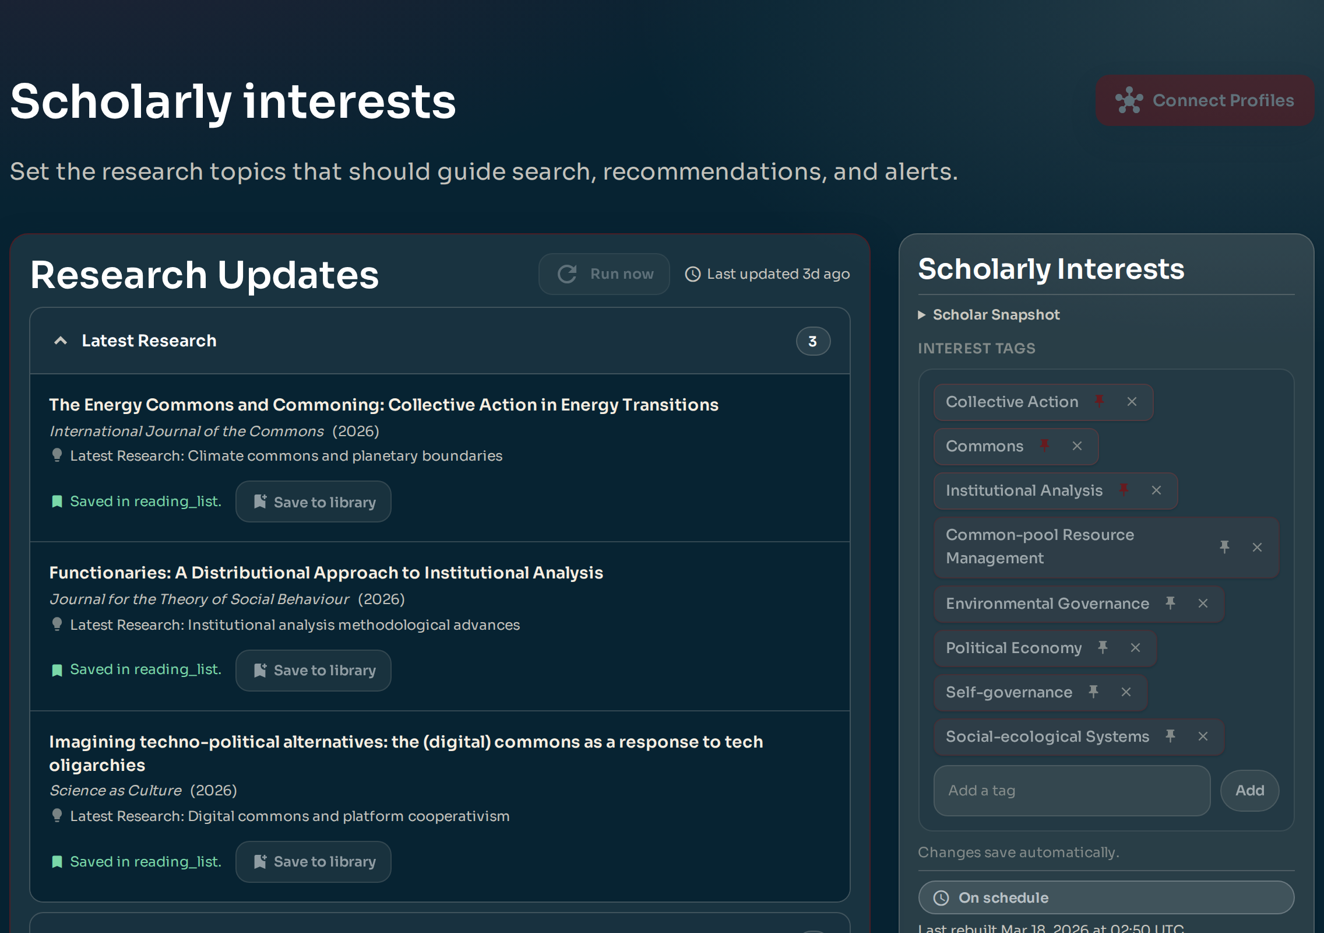Collapse the Latest Research section
1324x933 pixels.
61,341
